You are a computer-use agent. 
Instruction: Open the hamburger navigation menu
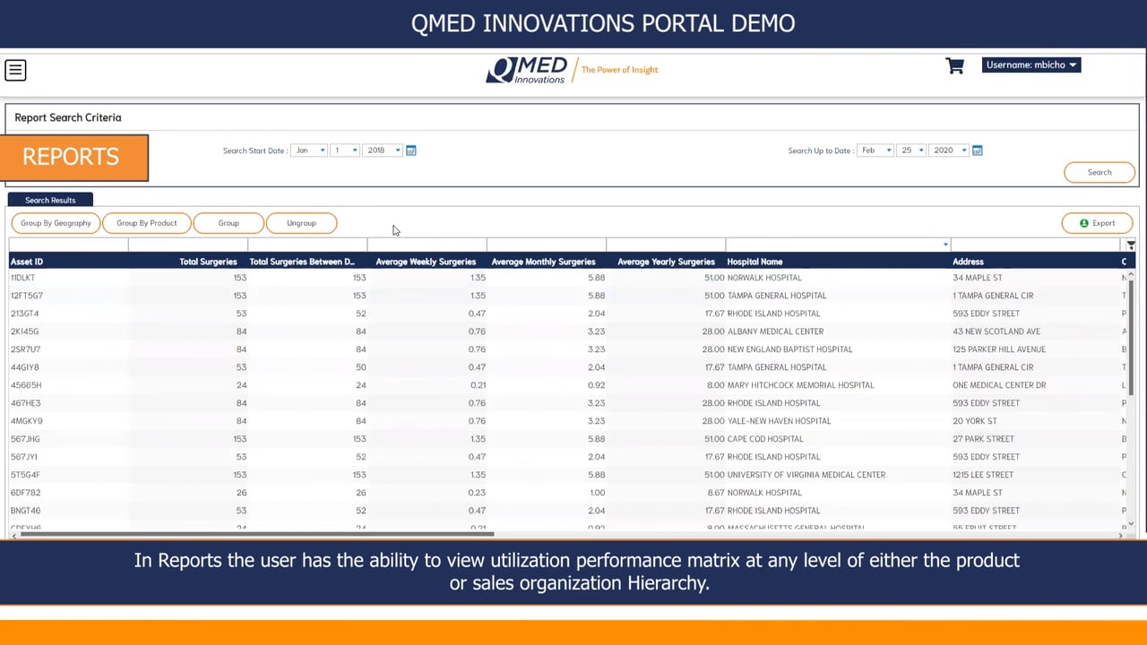click(x=15, y=70)
